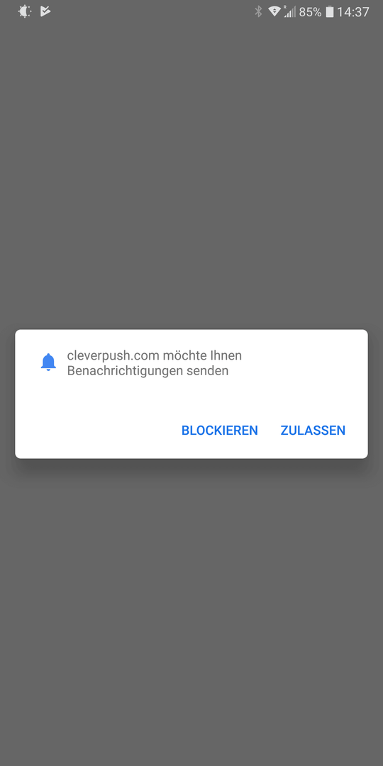Tap the checkmark notification icon in status bar
Image resolution: width=383 pixels, height=766 pixels.
(45, 11)
